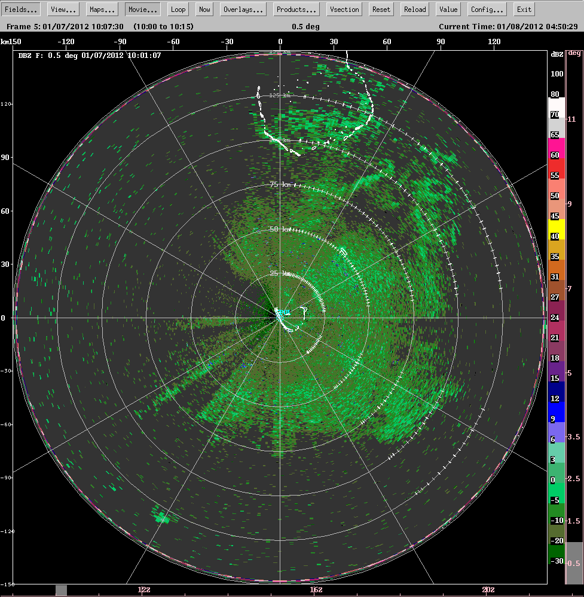Screen dimensions: 584x597
Task: Toggle Loop animation playback
Action: point(178,9)
